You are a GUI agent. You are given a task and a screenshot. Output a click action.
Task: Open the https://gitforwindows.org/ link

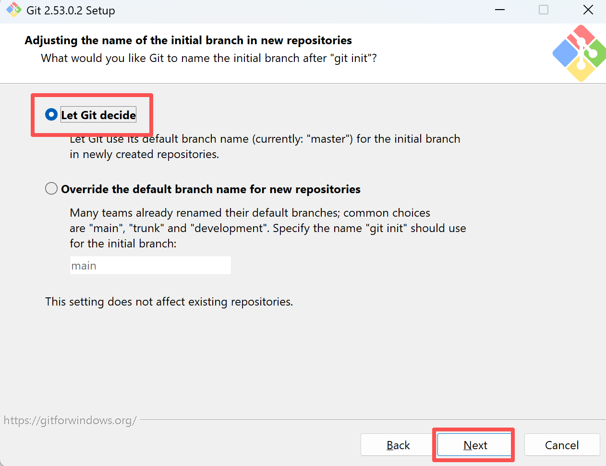[70, 420]
